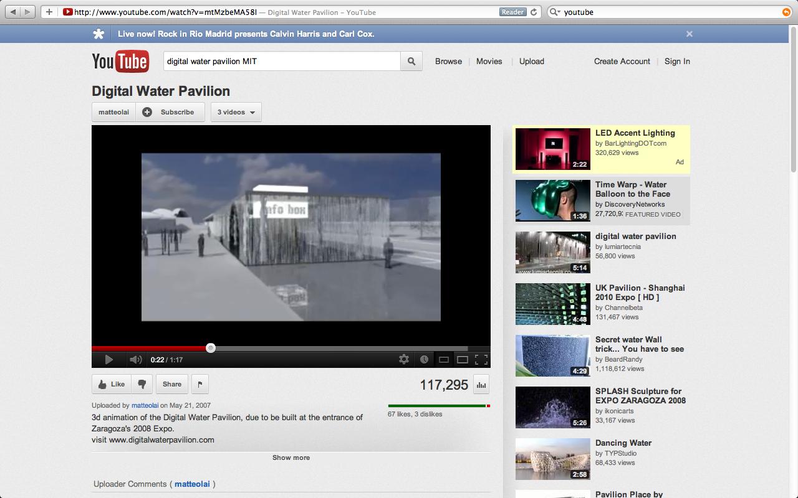Click the dislike thumbs-down button
Image resolution: width=798 pixels, height=498 pixels.
click(142, 384)
